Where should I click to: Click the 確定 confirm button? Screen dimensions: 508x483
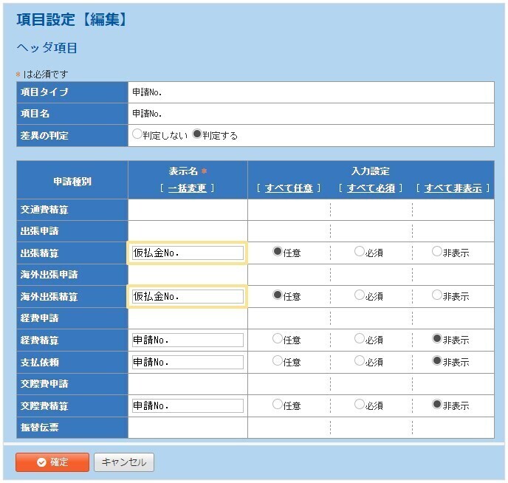click(52, 462)
